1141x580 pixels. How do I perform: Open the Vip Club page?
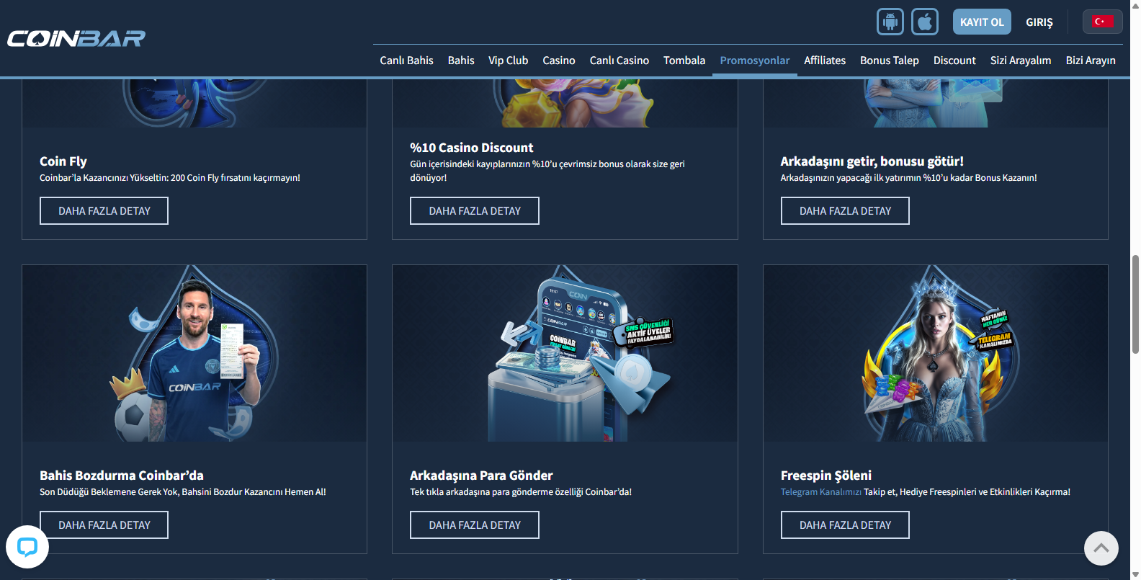(x=508, y=61)
